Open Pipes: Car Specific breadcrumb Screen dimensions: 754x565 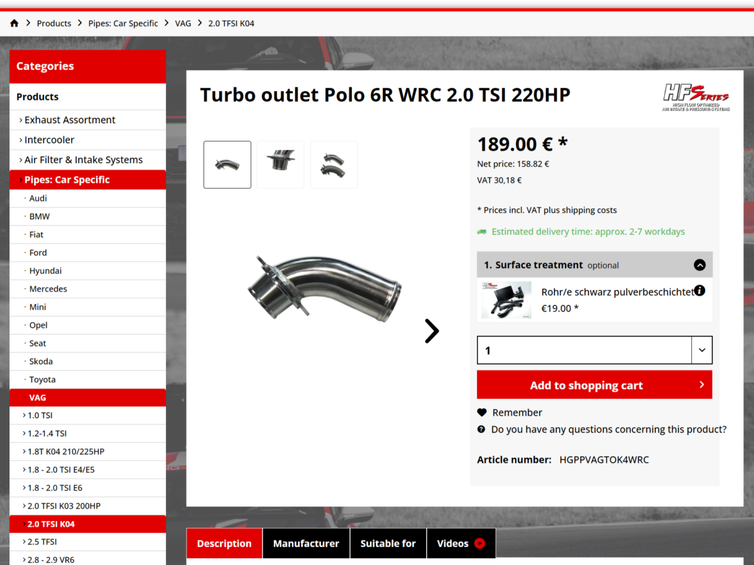pyautogui.click(x=123, y=23)
